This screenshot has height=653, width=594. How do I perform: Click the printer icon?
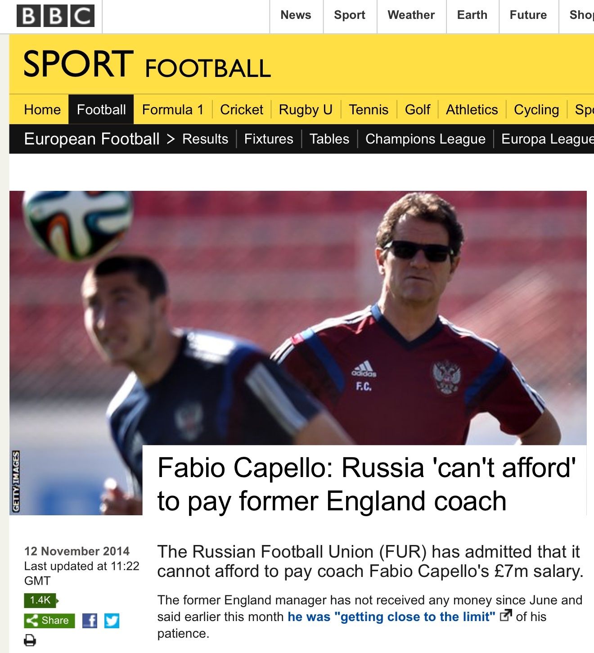coord(30,640)
